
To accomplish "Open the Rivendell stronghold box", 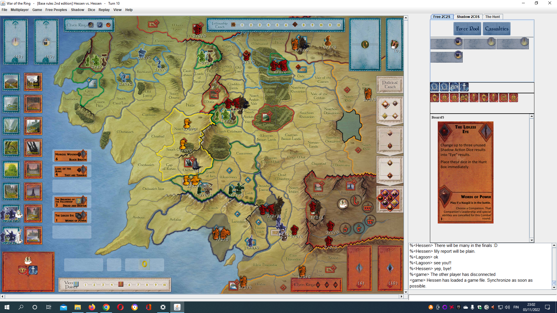I will tap(11, 126).
